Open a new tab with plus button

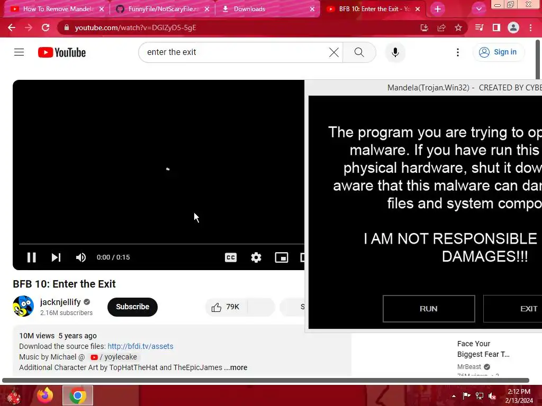coord(438,9)
